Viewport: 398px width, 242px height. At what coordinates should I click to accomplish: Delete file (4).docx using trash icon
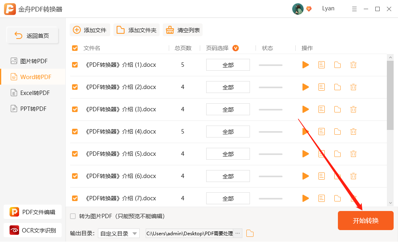coord(353,132)
